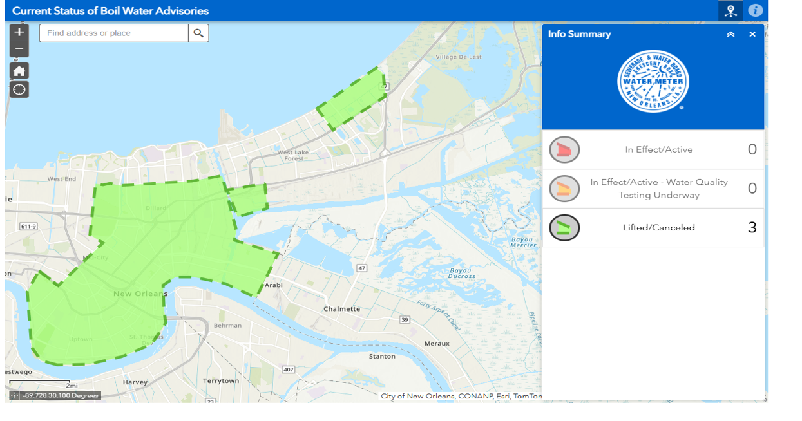Click the Find address or place input field
Screen dimensions: 802x421
click(113, 32)
